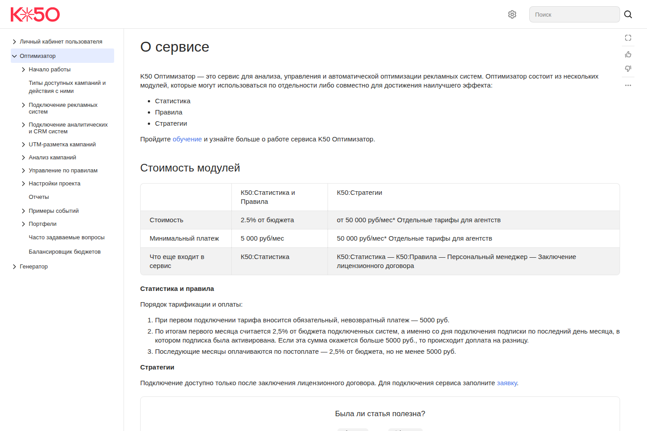Click the О сервисе heading
647x431 pixels.
[175, 47]
